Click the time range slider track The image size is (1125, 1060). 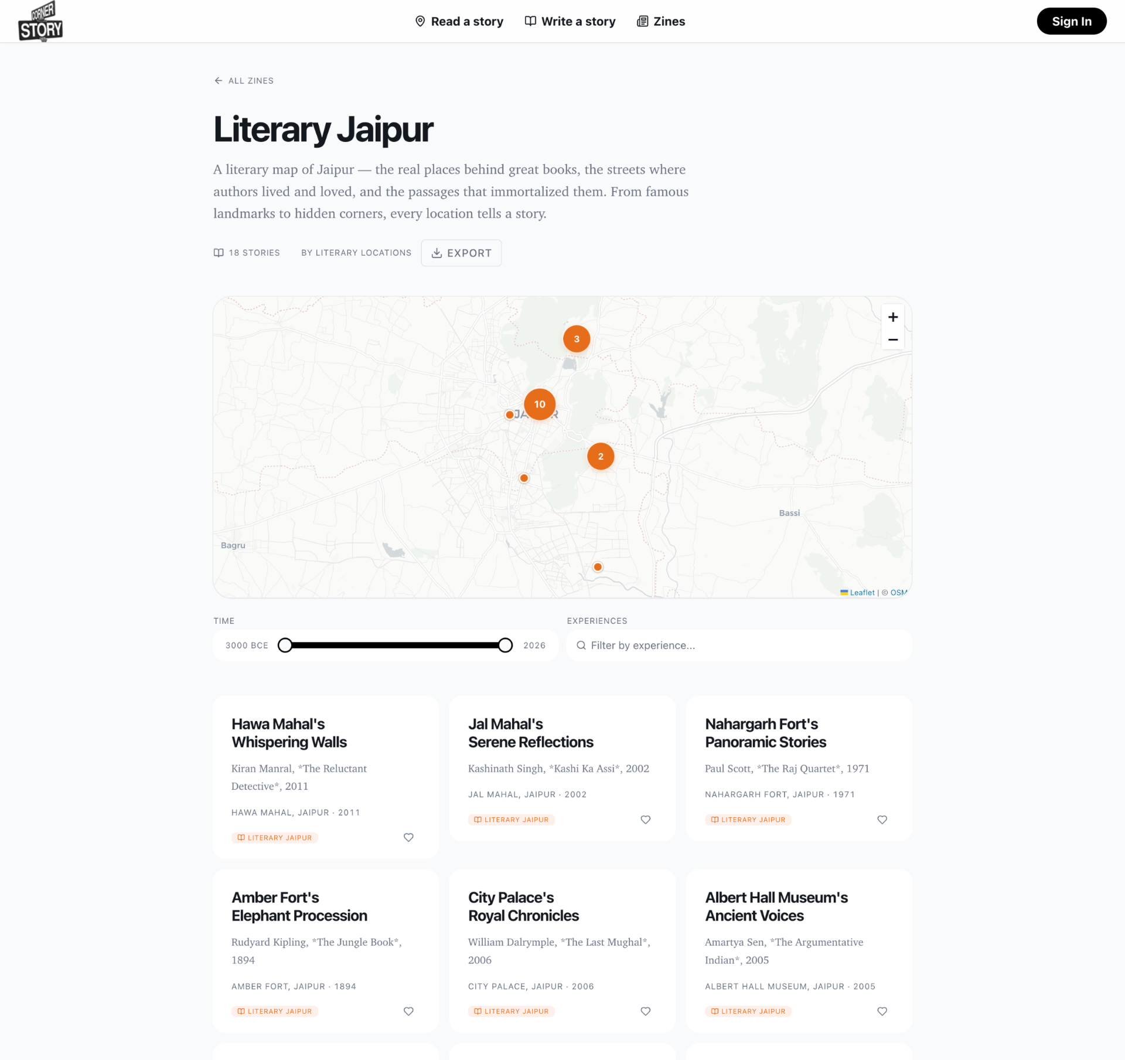[395, 645]
